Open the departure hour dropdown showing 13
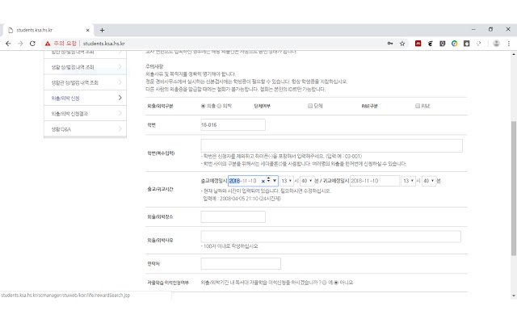Screen dimensions: 517x323 point(287,181)
